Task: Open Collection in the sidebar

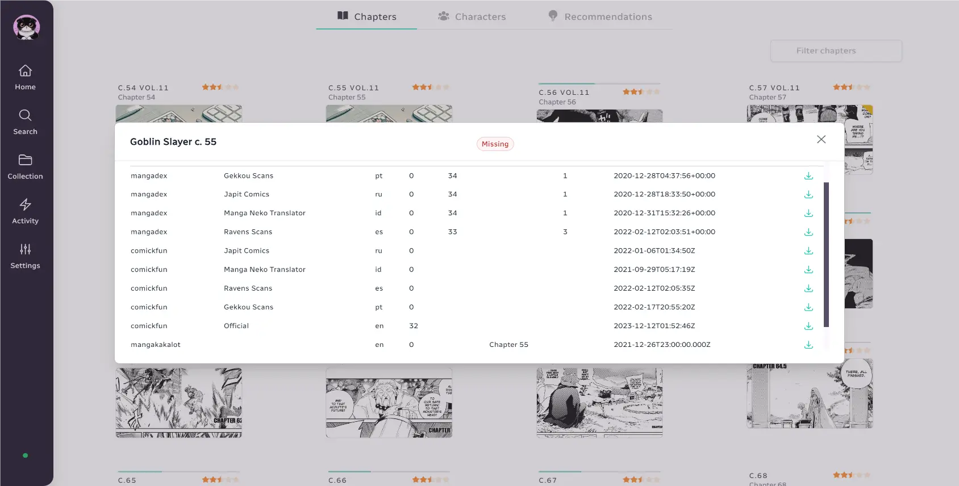Action: tap(25, 167)
